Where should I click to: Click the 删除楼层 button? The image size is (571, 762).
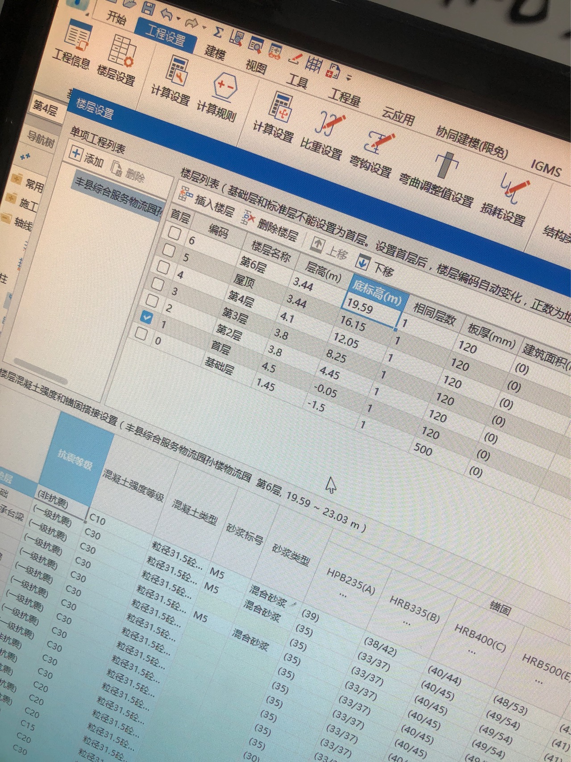[270, 225]
